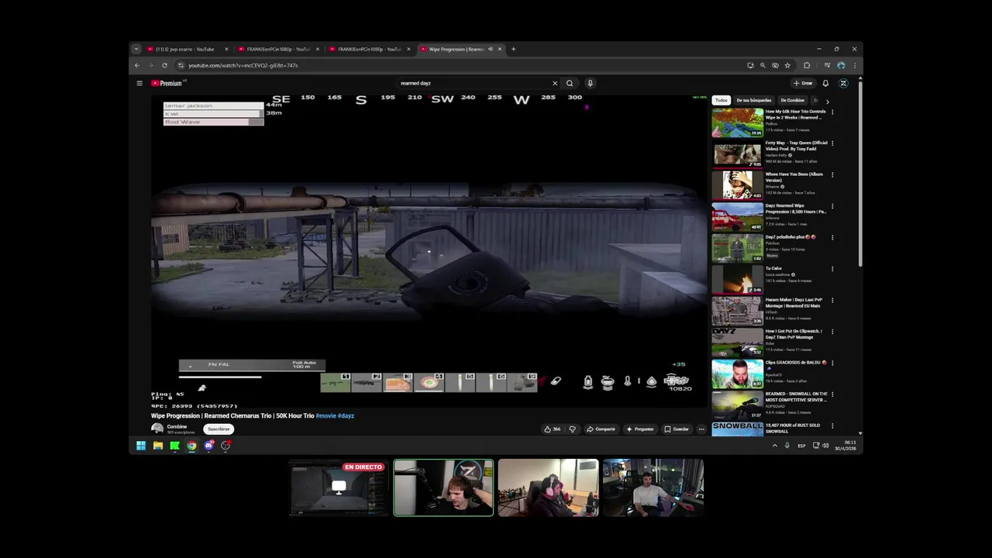Click the video player area
992x558 pixels.
(429, 250)
